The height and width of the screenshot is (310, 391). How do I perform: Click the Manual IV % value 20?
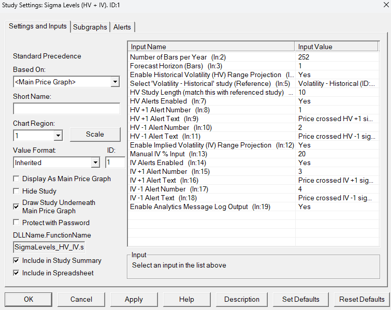pyautogui.click(x=302, y=154)
